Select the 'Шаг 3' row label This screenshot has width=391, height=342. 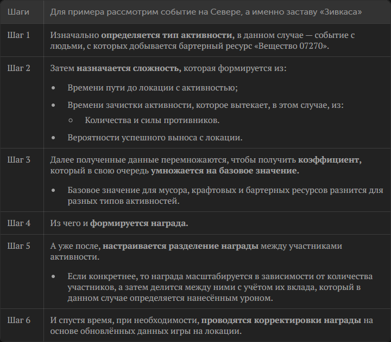pyautogui.click(x=18, y=160)
